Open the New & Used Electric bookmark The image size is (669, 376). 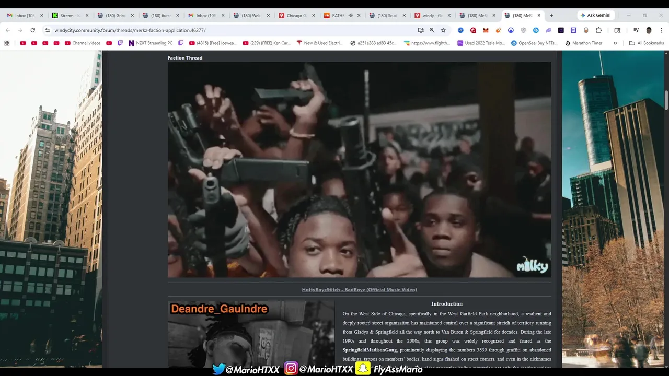tap(320, 43)
